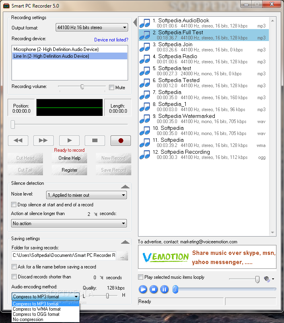This screenshot has width=284, height=323.
Task: Enable the Mute checkbox
Action: [111, 87]
